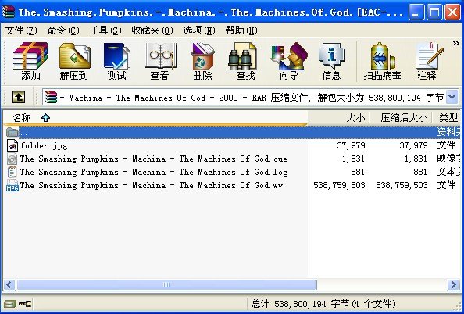Sort by the 压缩后大小 column header
Screen dimensions: 464x314
(401, 118)
